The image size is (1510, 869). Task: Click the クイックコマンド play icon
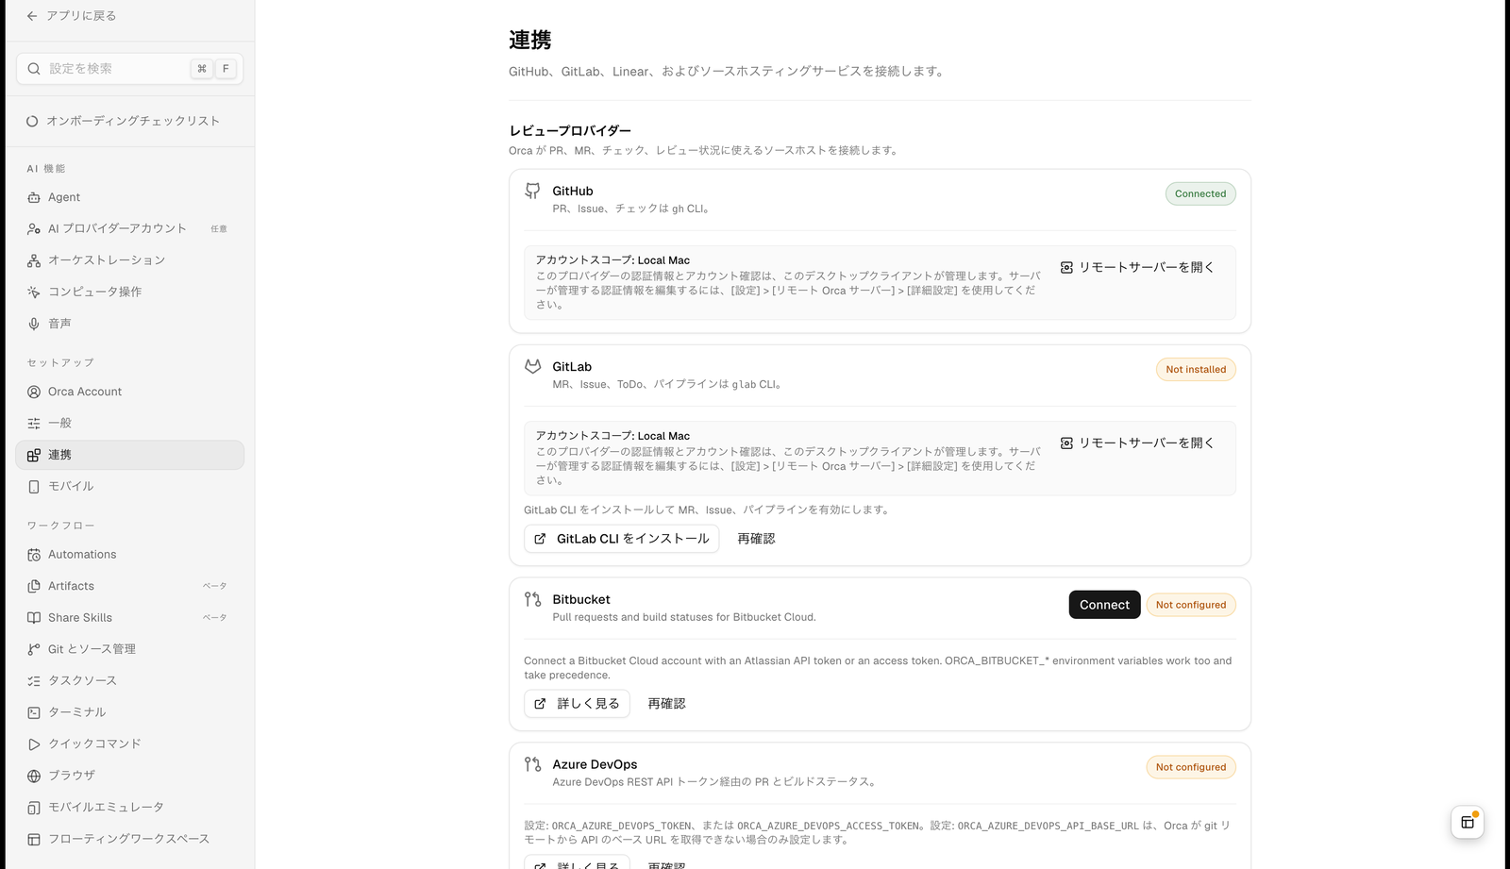tap(34, 744)
